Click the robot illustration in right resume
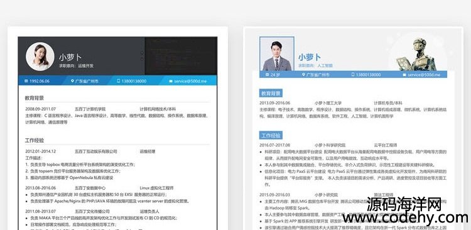Viewport: 471px width, 230px height. point(416,55)
